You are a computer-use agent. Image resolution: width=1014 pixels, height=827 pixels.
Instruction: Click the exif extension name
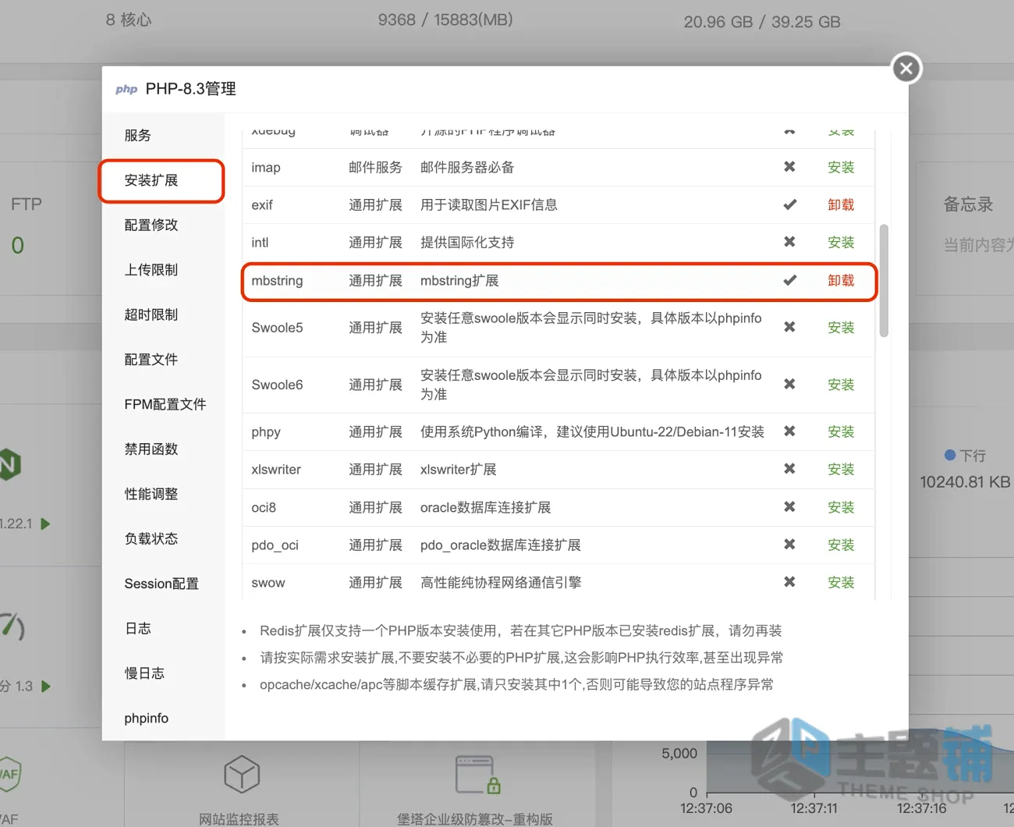262,205
